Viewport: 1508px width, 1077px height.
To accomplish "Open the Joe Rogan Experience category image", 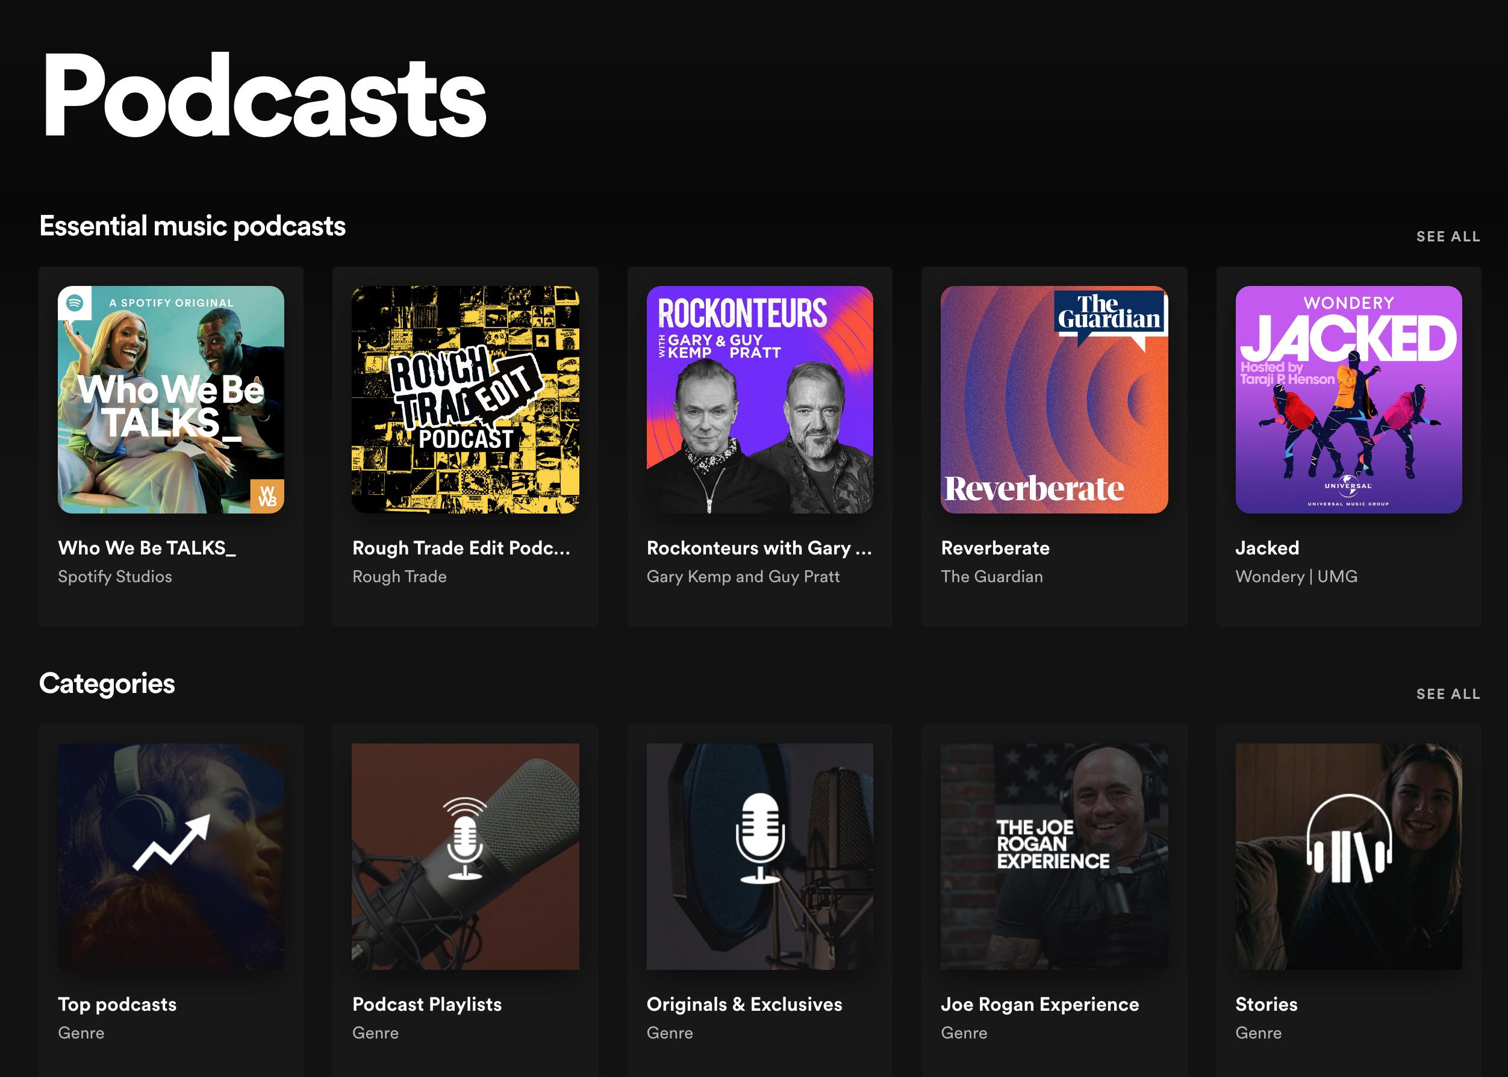I will coord(1053,856).
